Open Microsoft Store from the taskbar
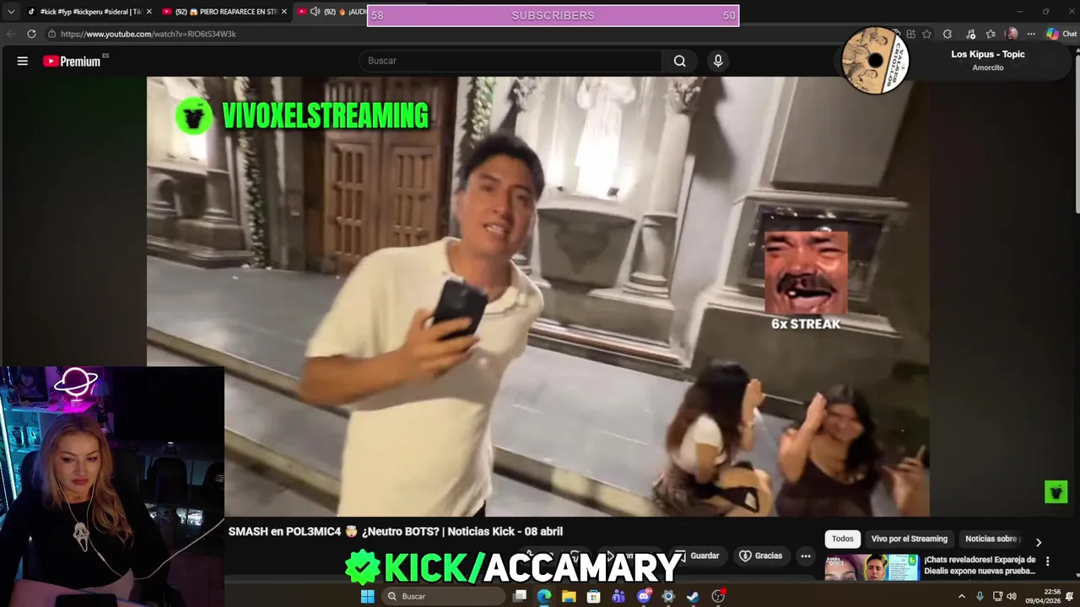 [x=594, y=596]
